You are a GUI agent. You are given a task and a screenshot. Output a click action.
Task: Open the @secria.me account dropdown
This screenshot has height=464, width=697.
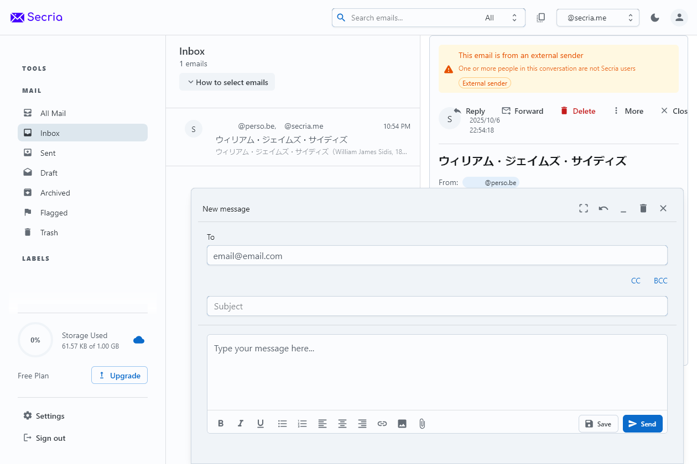click(597, 18)
